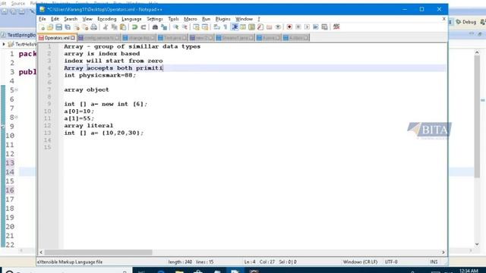Click the Open file toolbar icon
Image resolution: width=486 pixels, height=273 pixels.
50,27
